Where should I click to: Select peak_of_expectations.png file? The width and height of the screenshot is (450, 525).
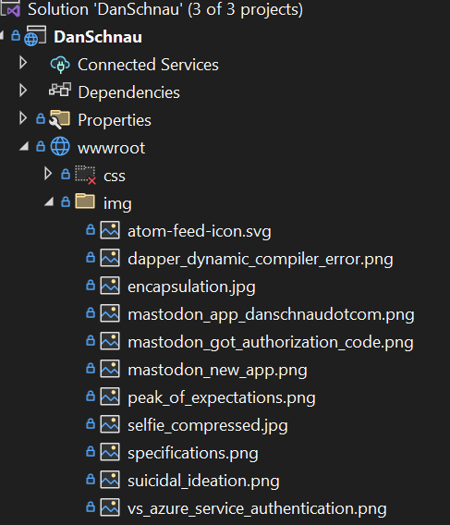coord(222,398)
